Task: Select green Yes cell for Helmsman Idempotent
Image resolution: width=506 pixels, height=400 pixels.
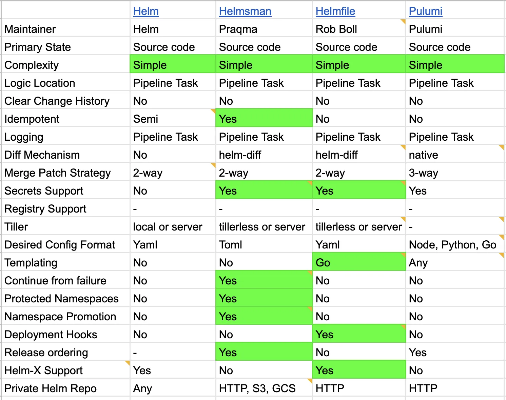Action: tap(264, 118)
